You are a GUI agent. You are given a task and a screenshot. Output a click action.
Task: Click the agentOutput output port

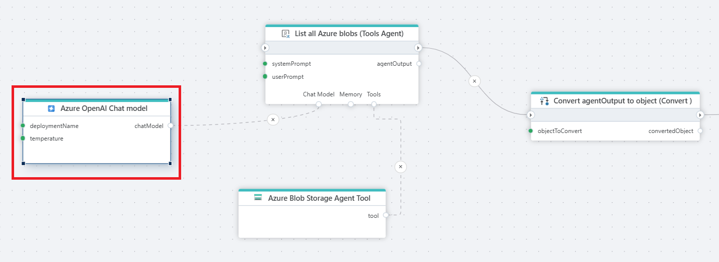tap(419, 64)
